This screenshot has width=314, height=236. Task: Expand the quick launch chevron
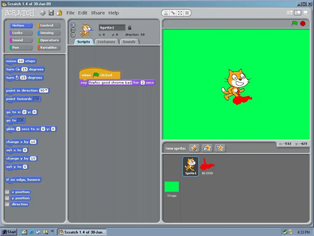[52, 231]
